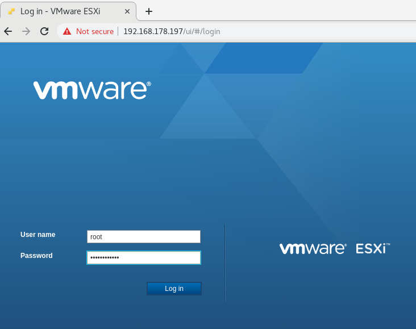
Task: Click the Log in button
Action: pyautogui.click(x=174, y=289)
